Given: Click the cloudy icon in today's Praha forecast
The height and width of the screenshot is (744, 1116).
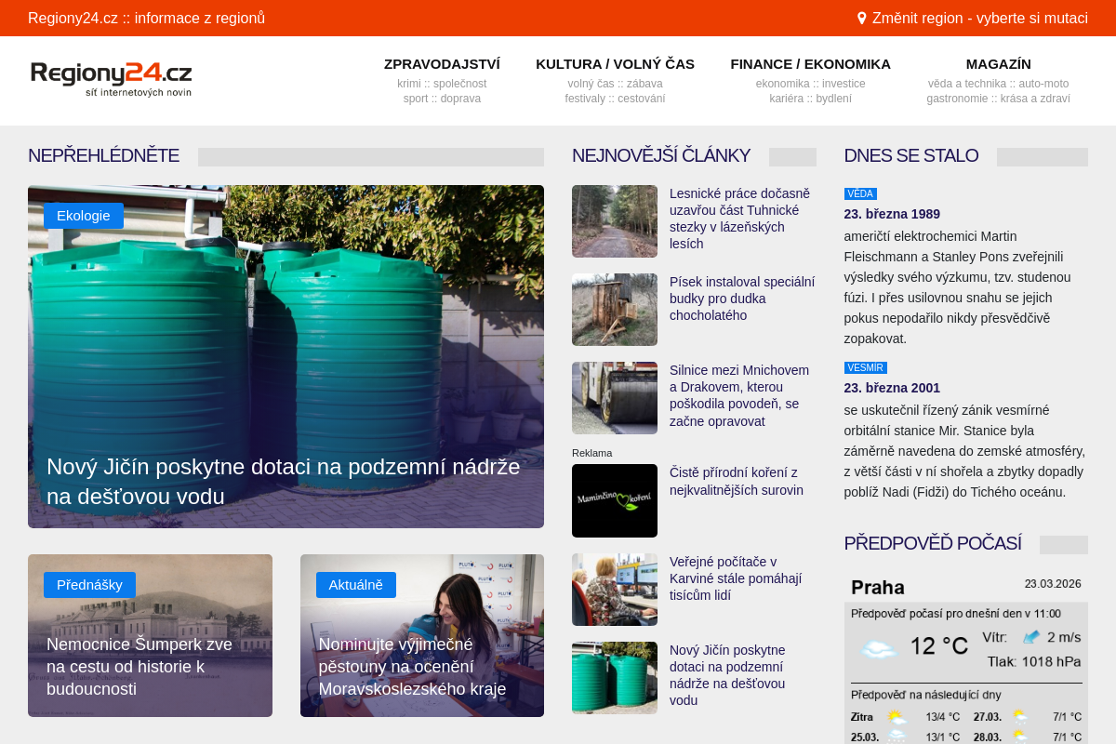Looking at the screenshot, I should [x=880, y=648].
